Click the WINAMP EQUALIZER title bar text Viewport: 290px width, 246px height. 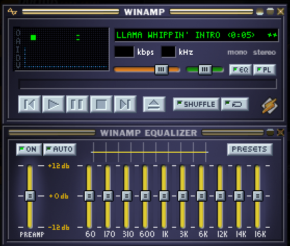pos(149,133)
